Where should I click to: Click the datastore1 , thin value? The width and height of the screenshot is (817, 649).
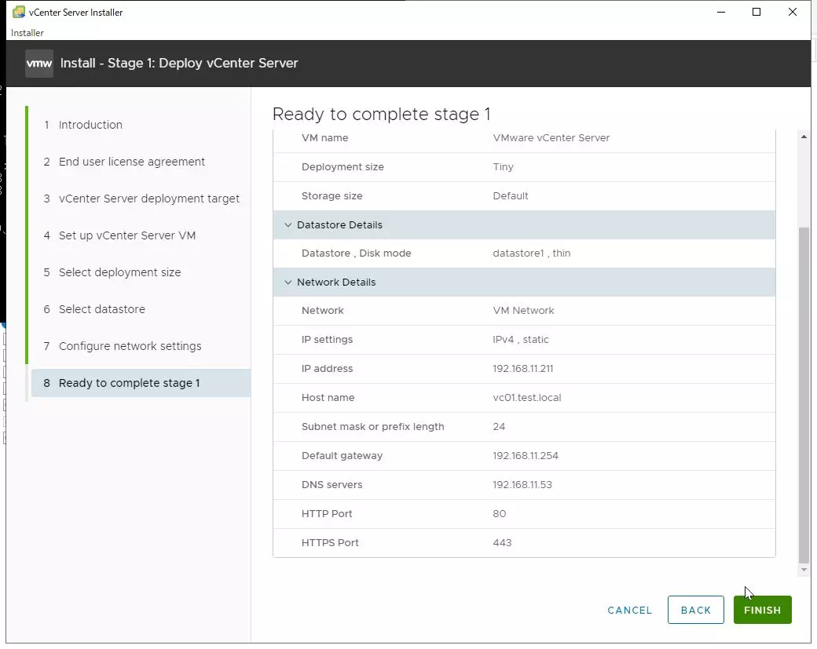tap(532, 253)
